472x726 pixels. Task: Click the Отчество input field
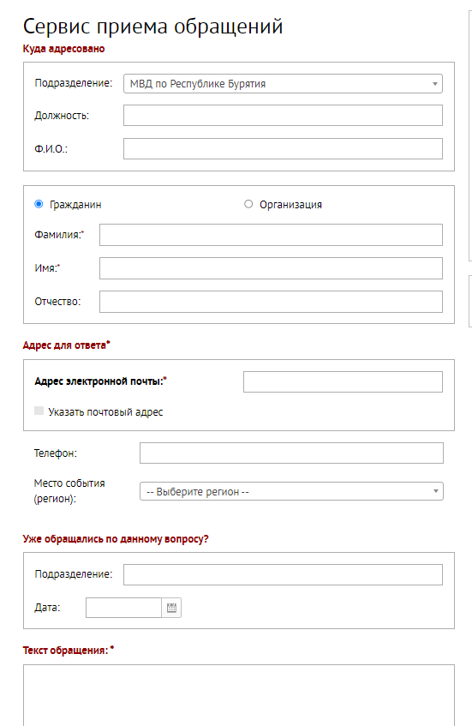click(x=271, y=302)
